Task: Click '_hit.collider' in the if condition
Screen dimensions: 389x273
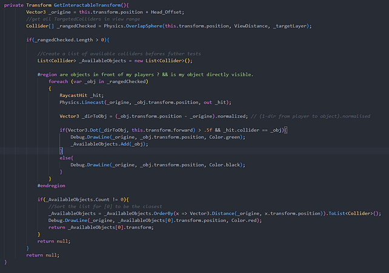Action: [241, 130]
